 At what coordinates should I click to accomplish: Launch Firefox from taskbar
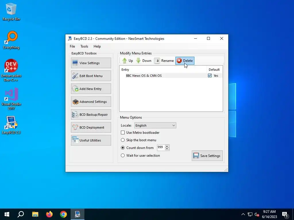pyautogui.click(x=49, y=214)
